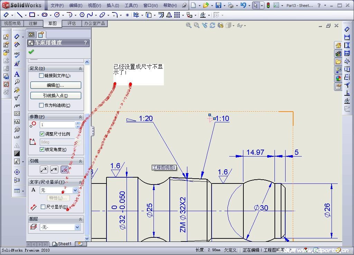The width and height of the screenshot is (354, 255).
Task: Click the 编辑(E)... button
Action: (x=56, y=85)
